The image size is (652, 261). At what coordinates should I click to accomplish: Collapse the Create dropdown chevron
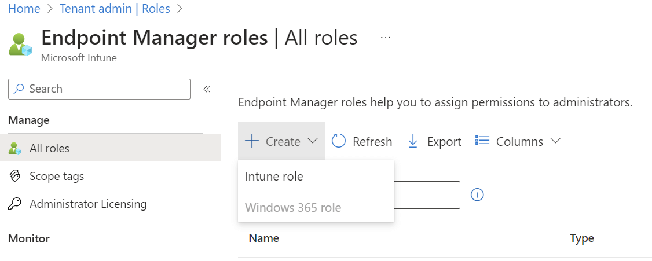(x=313, y=141)
